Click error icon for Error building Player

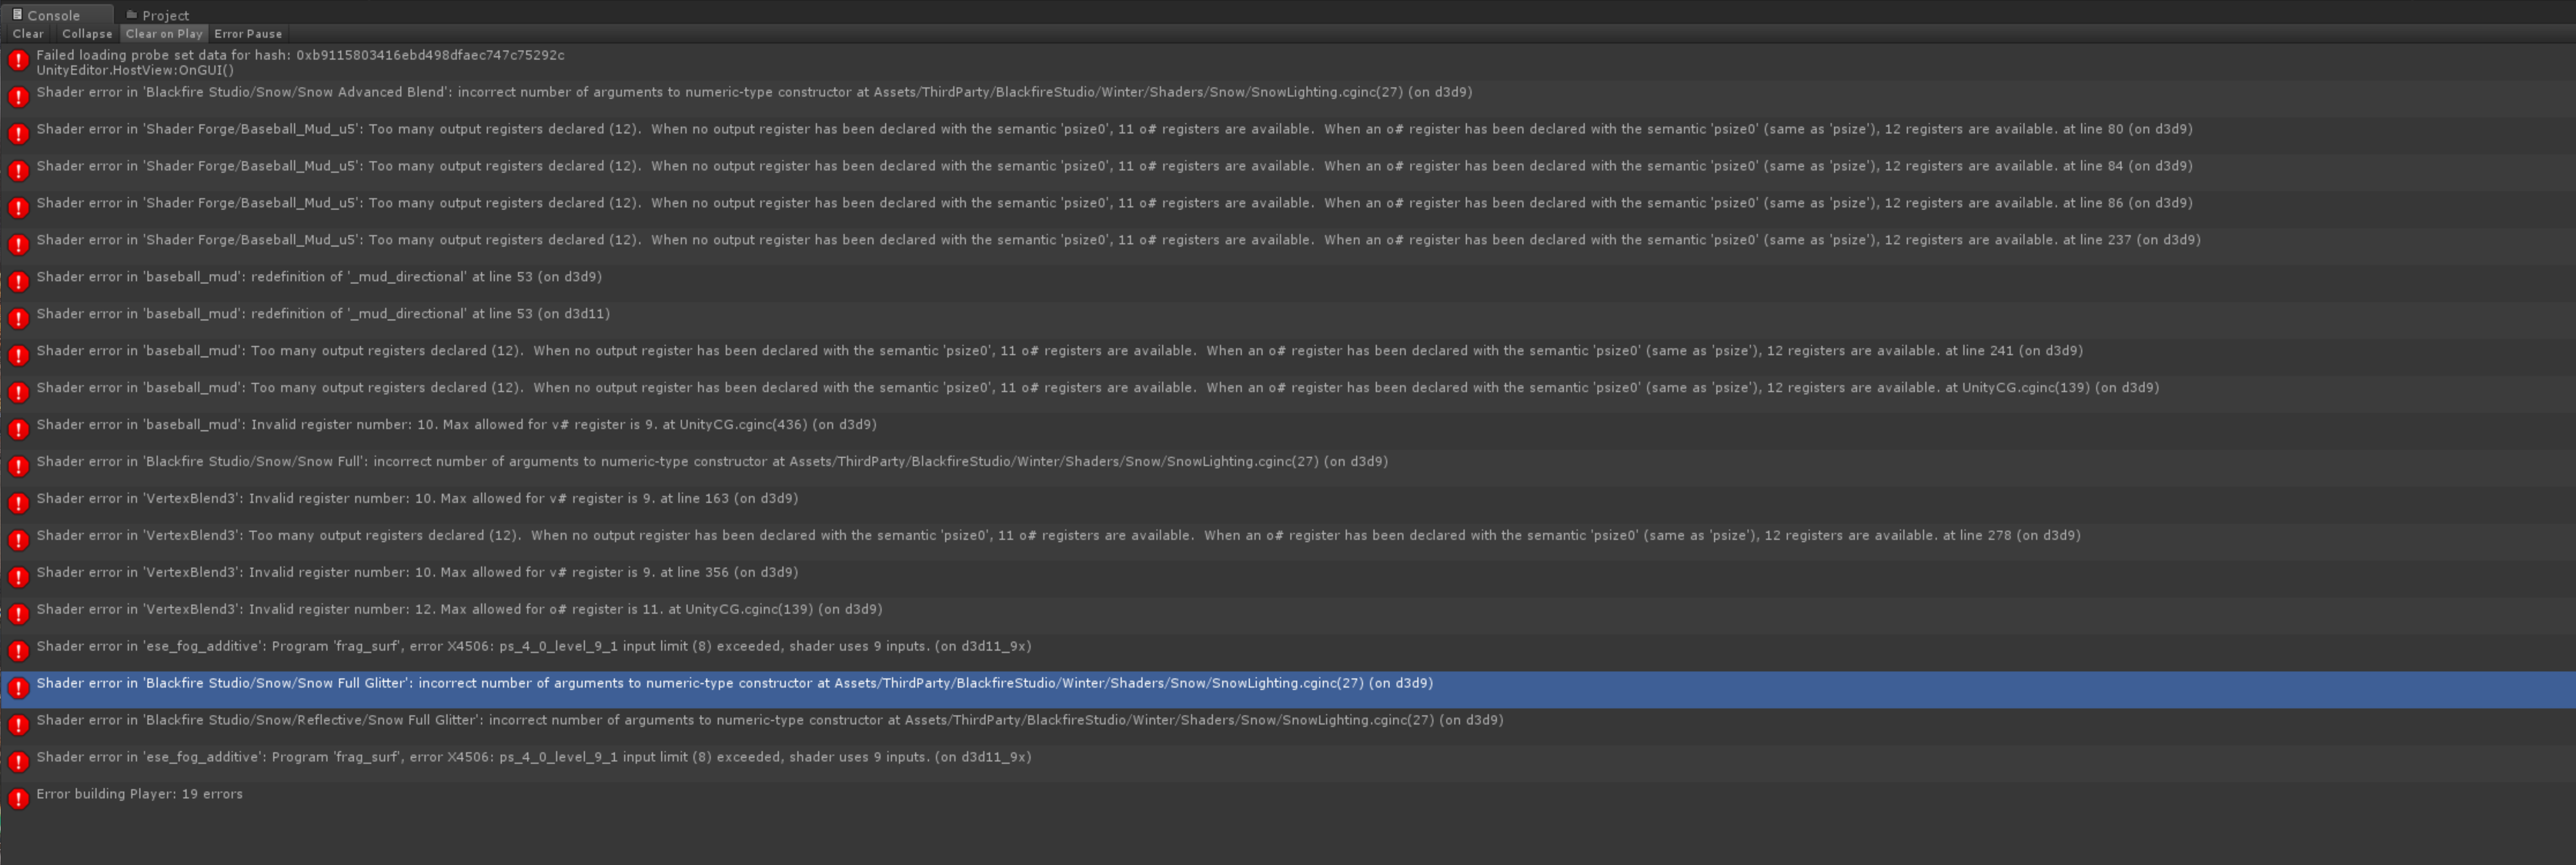pyautogui.click(x=18, y=800)
